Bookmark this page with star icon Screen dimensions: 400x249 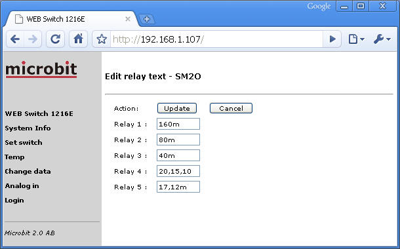tap(102, 39)
